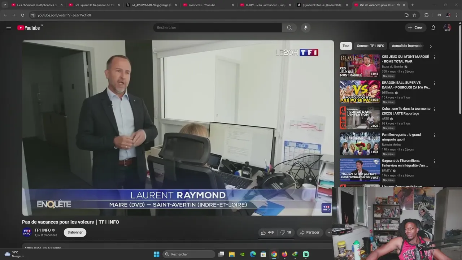Open the Créer upload menu

click(415, 27)
